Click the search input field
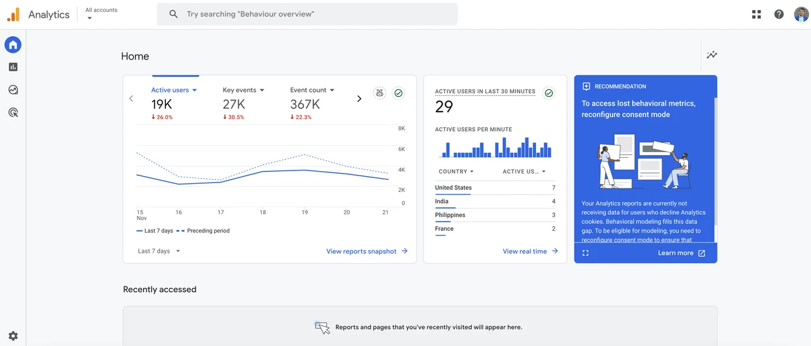 [x=307, y=14]
